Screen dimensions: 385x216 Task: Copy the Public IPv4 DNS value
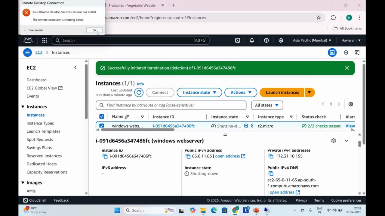271,174
